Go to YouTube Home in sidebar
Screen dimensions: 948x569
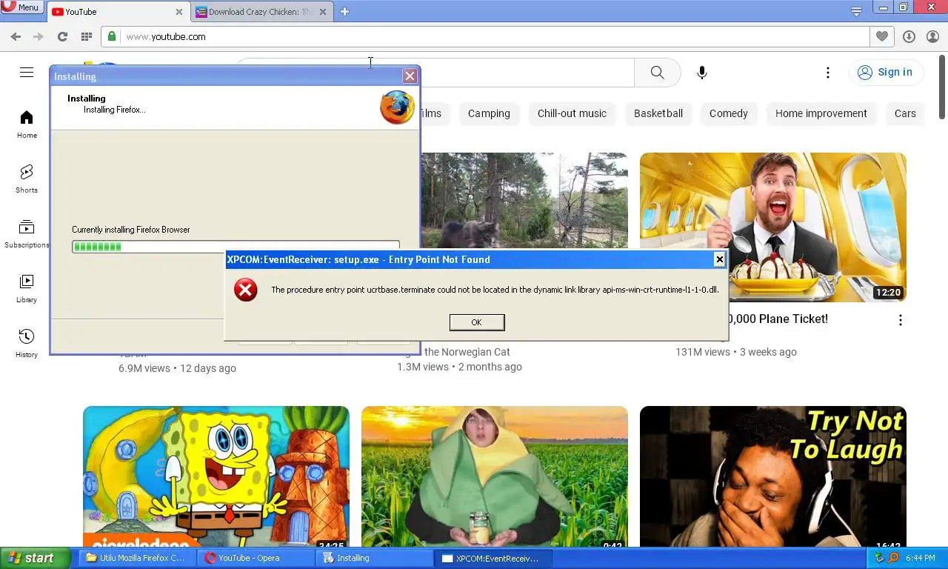[x=27, y=124]
